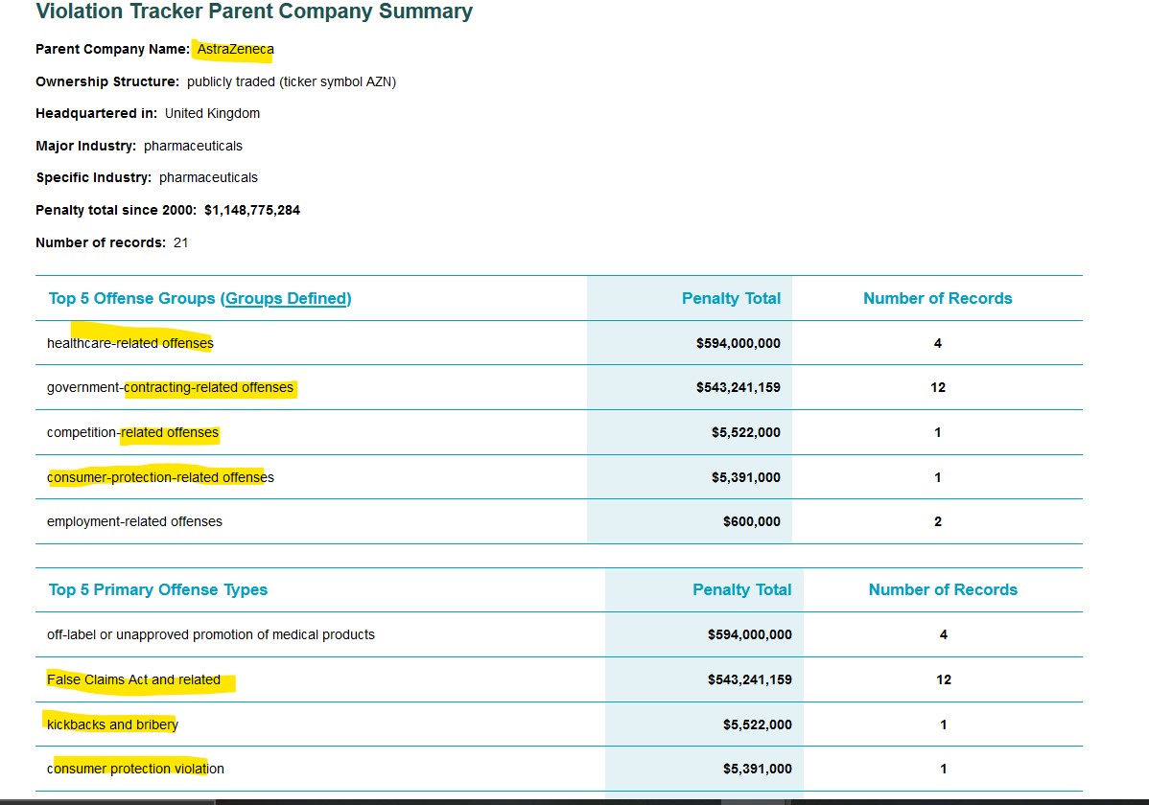Select off-label or unapproved promotion row label
The image size is (1149, 805).
(x=211, y=635)
